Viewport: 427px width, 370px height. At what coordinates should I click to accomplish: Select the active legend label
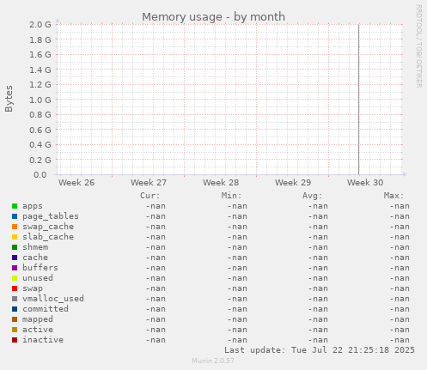pyautogui.click(x=38, y=330)
